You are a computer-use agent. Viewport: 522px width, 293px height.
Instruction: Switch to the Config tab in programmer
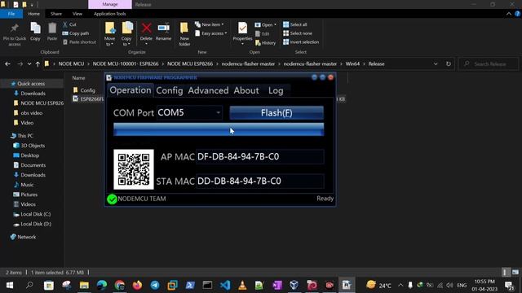point(170,90)
